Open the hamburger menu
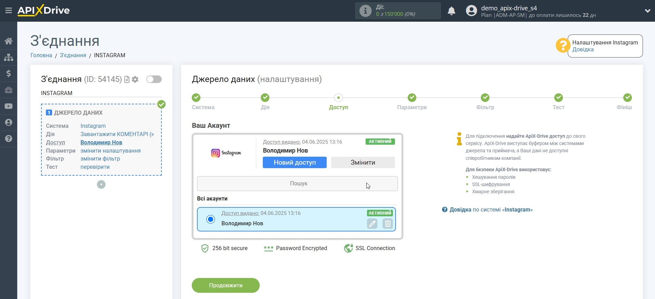655x299 pixels. point(9,11)
